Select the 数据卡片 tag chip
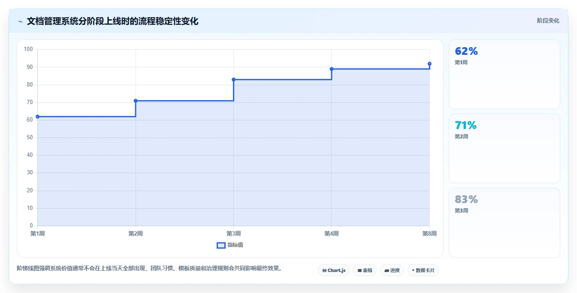 423,270
